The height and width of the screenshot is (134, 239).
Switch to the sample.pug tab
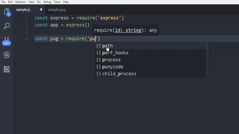pos(57,10)
